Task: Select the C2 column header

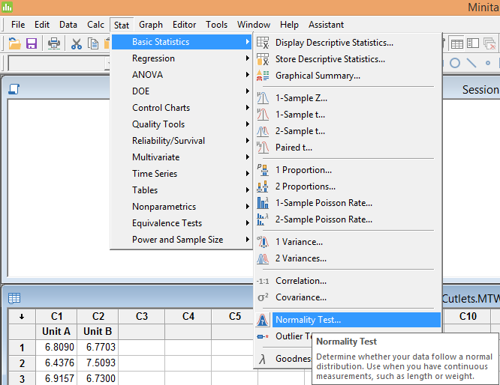Action: [x=98, y=316]
